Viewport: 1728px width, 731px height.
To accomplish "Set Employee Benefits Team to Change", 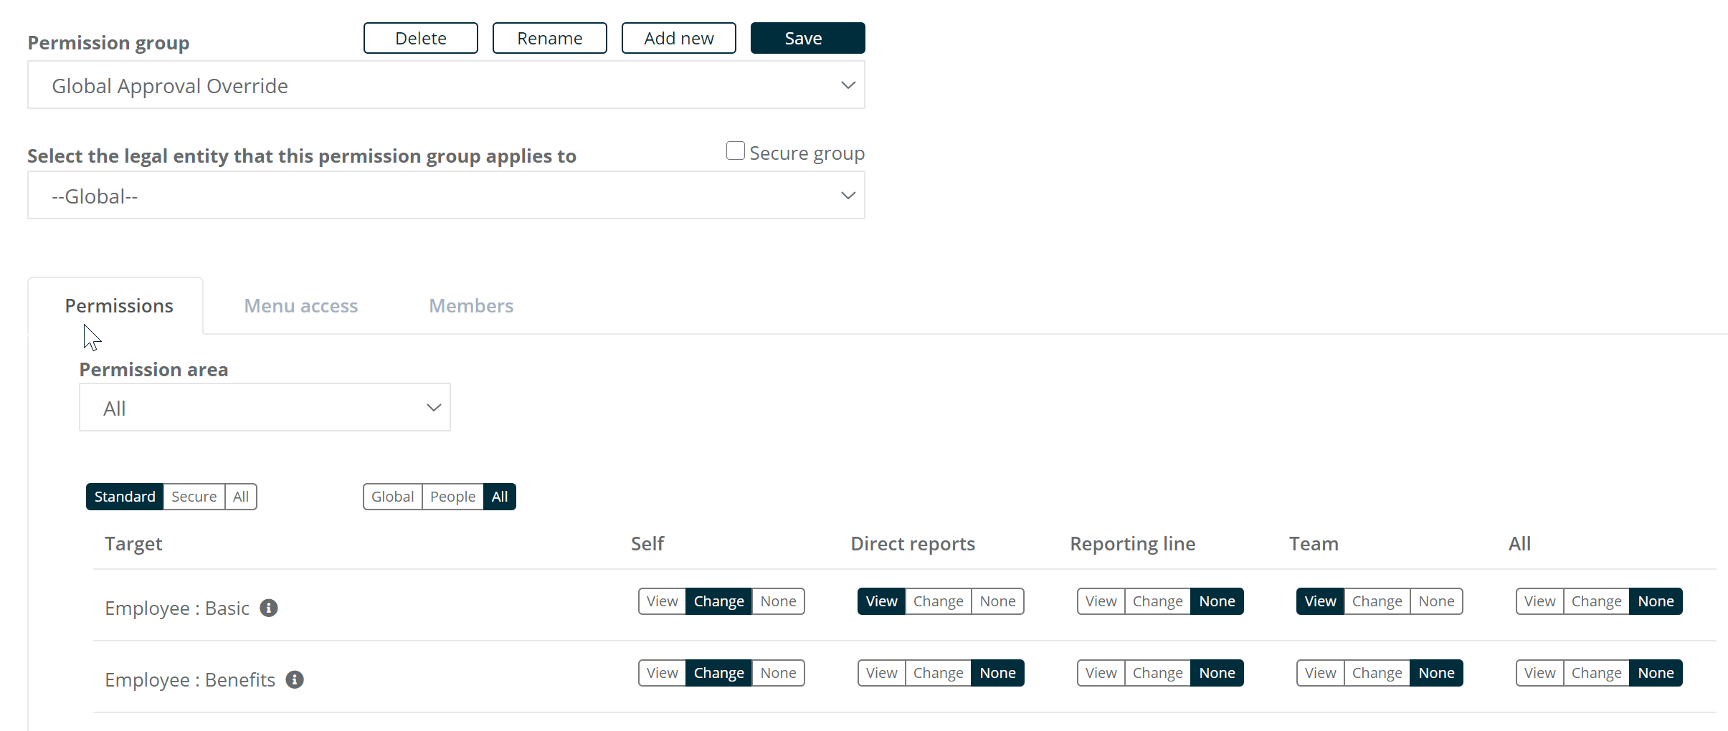I will pos(1377,673).
